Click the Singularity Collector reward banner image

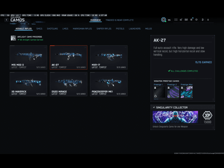tap(175, 117)
